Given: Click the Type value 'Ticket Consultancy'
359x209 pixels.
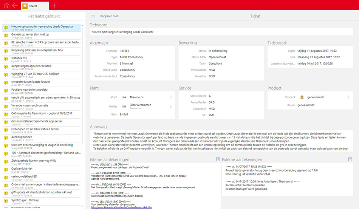Looking at the screenshot, I should coord(132,57).
